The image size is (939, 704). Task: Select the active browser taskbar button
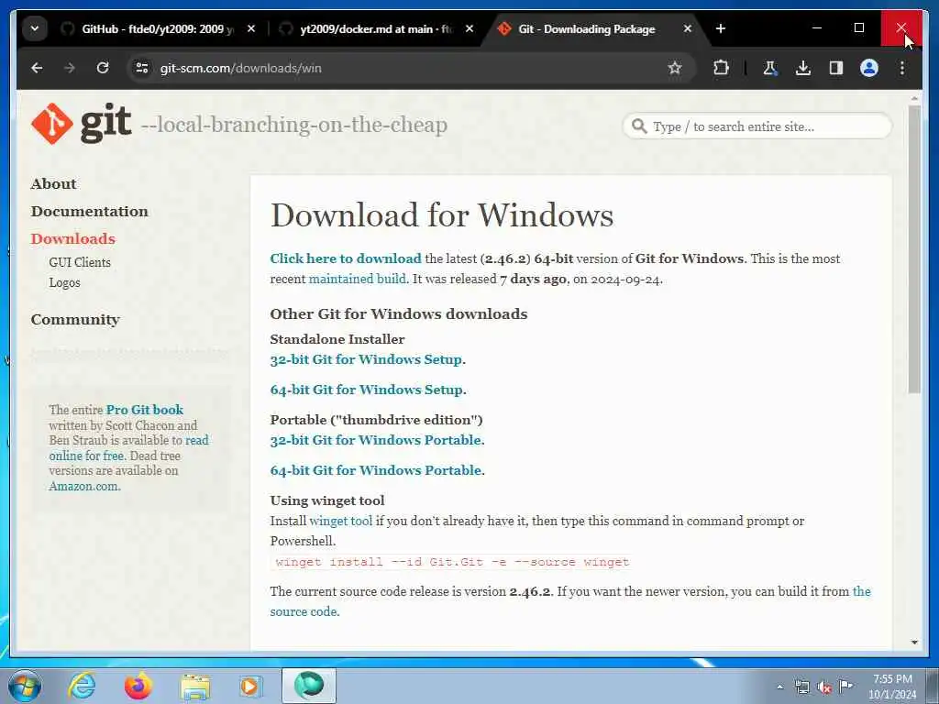click(309, 686)
